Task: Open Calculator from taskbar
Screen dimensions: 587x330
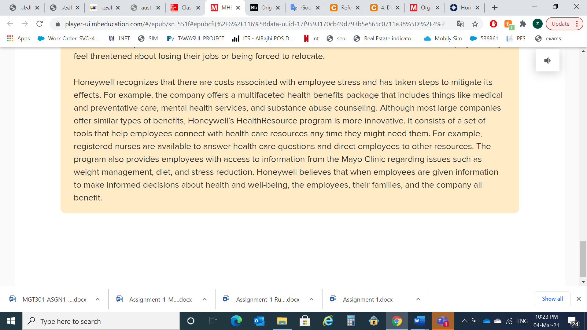Action: pos(351,321)
